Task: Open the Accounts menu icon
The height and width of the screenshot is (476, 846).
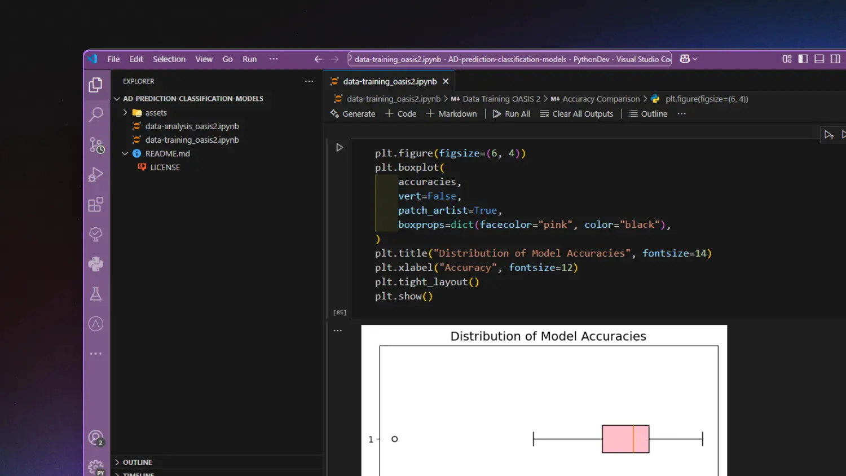Action: coord(96,438)
